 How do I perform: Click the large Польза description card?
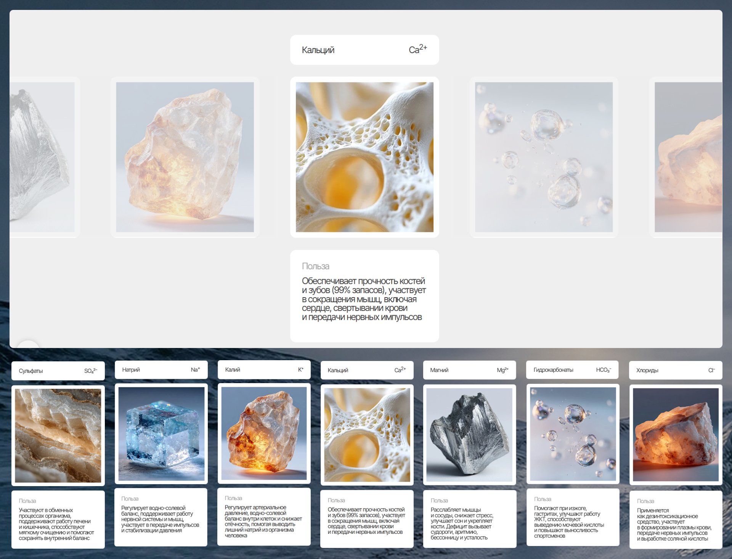pos(364,296)
